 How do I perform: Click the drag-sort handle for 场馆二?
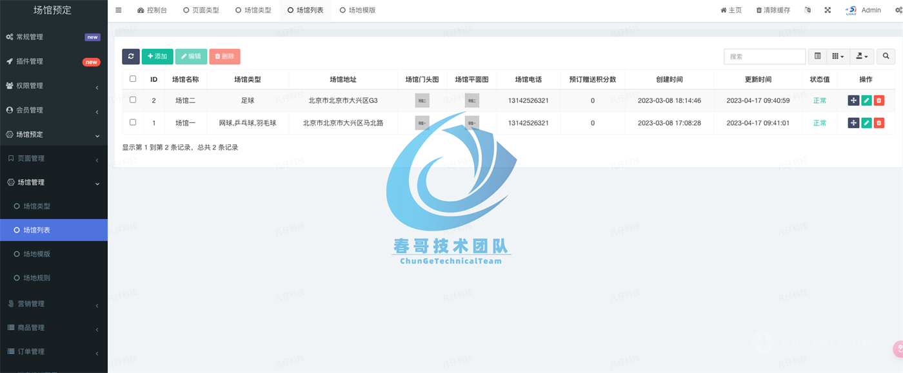pos(853,100)
